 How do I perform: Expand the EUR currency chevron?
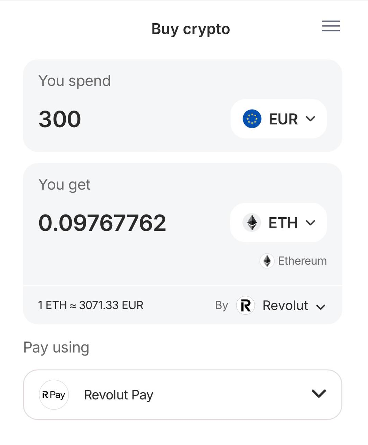coord(310,119)
